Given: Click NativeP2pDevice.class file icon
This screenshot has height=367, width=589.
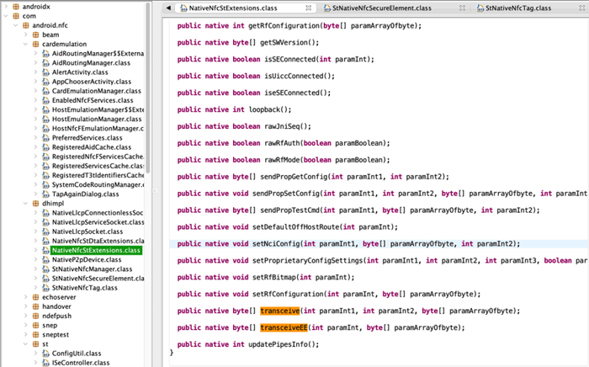Looking at the screenshot, I should click(x=45, y=259).
